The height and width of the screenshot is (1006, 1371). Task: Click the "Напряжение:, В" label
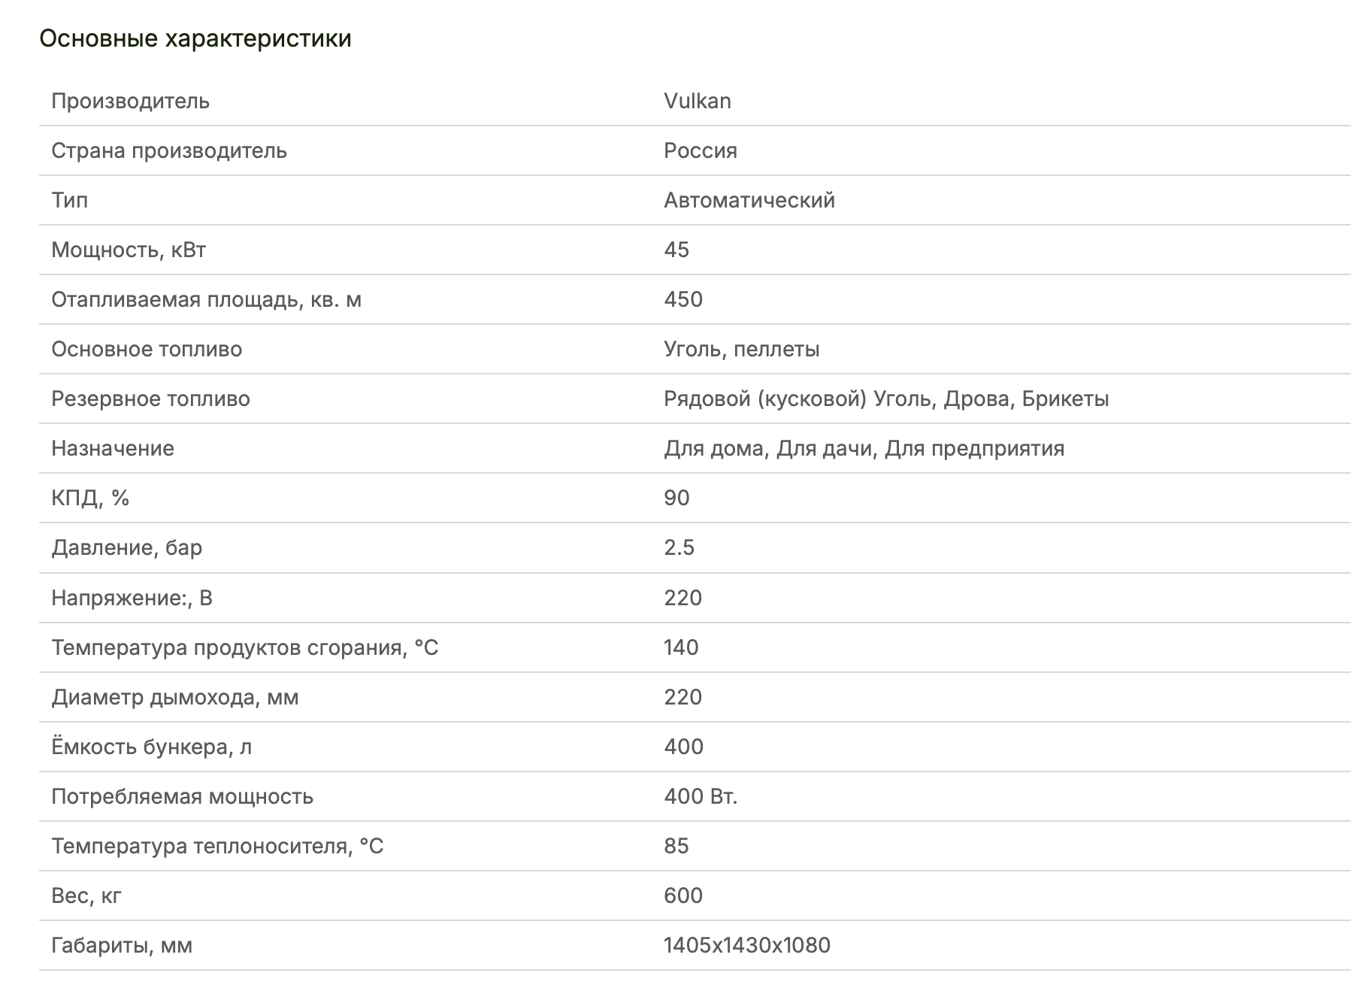(132, 598)
